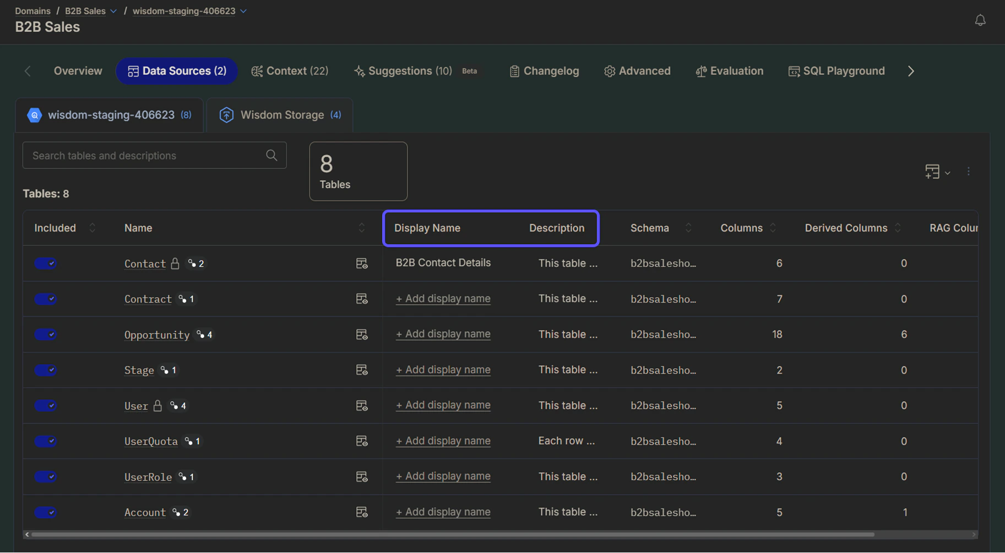Select the Wisdom Storage source tab

point(280,115)
